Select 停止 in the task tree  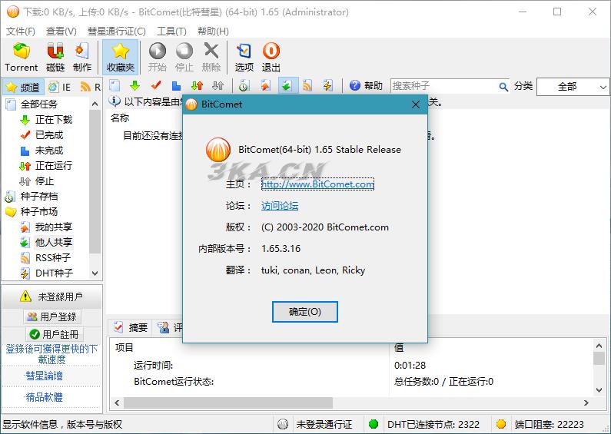point(45,181)
